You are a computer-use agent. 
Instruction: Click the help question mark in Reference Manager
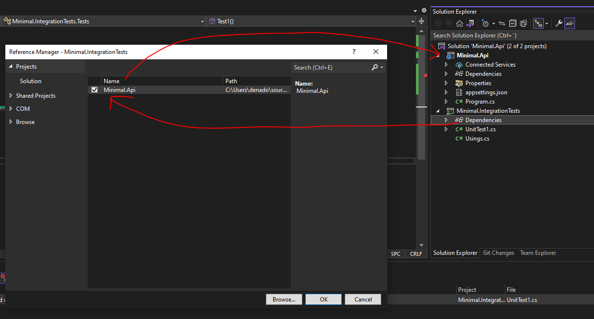point(354,52)
